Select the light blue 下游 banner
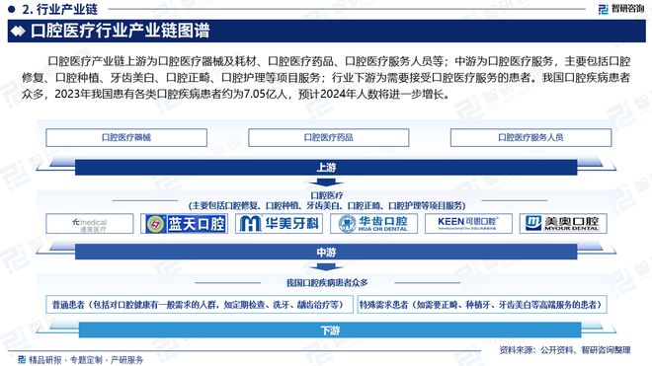Screen dimensions: 652x366 click(330, 329)
